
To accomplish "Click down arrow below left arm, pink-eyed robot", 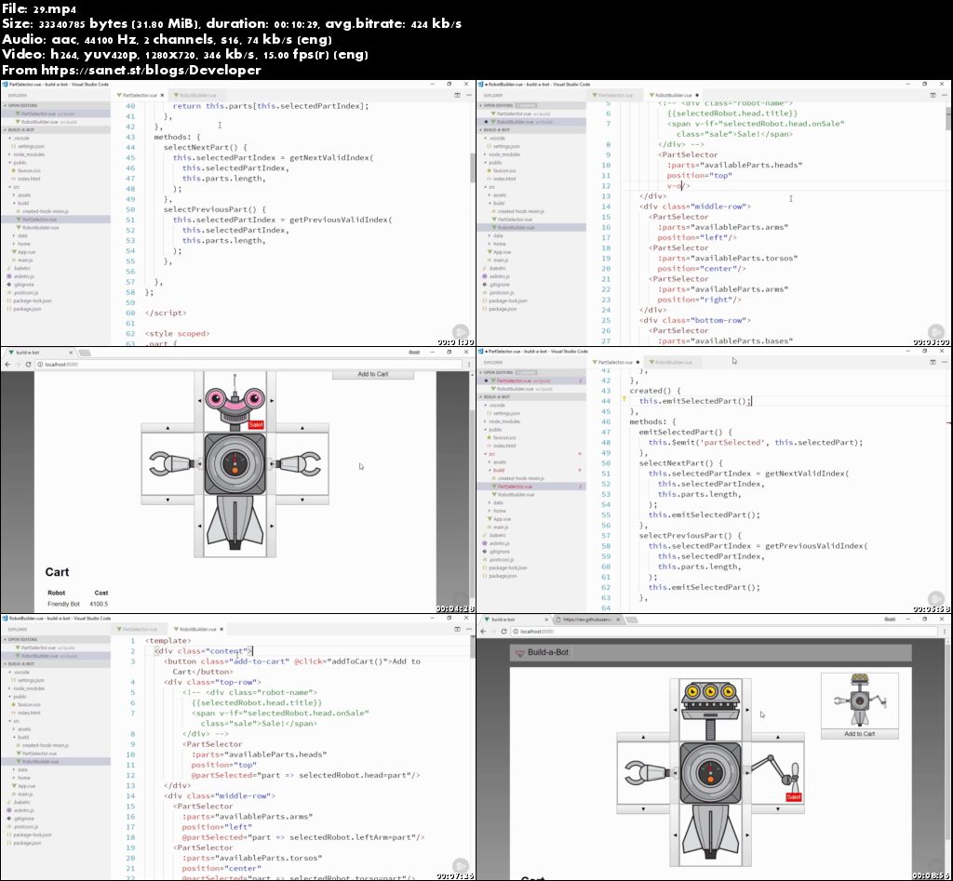I will point(168,501).
